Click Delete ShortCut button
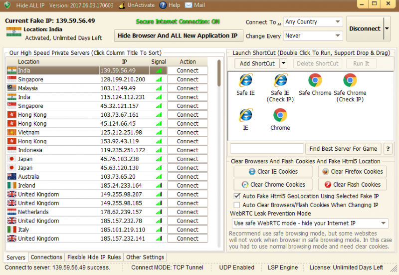Screen dimensions: 399x275 click(x=318, y=63)
